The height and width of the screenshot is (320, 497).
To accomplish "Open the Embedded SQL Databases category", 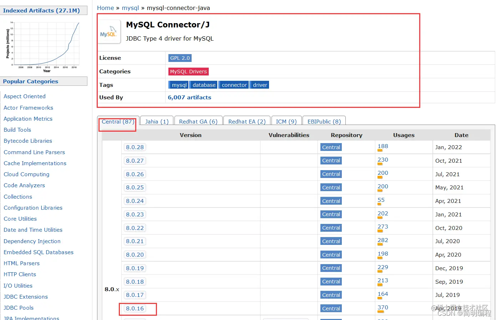I will click(x=39, y=252).
